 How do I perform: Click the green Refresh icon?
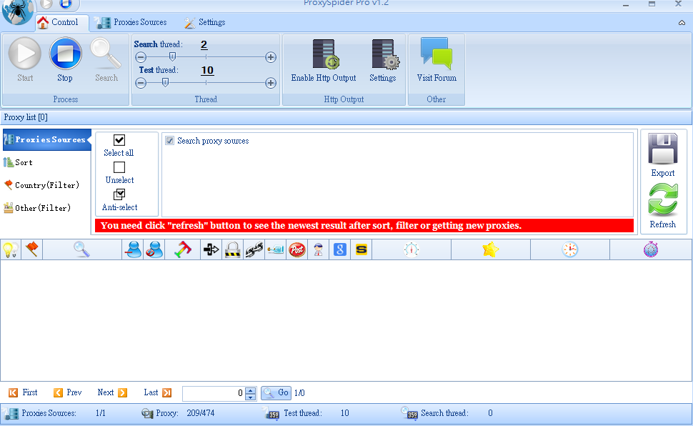(x=662, y=200)
